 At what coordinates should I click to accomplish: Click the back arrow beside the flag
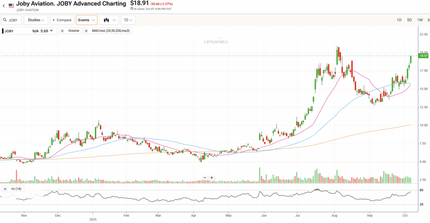3,6
